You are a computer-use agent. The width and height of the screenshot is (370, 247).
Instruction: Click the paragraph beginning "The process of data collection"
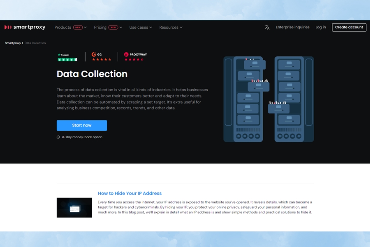coord(132,99)
